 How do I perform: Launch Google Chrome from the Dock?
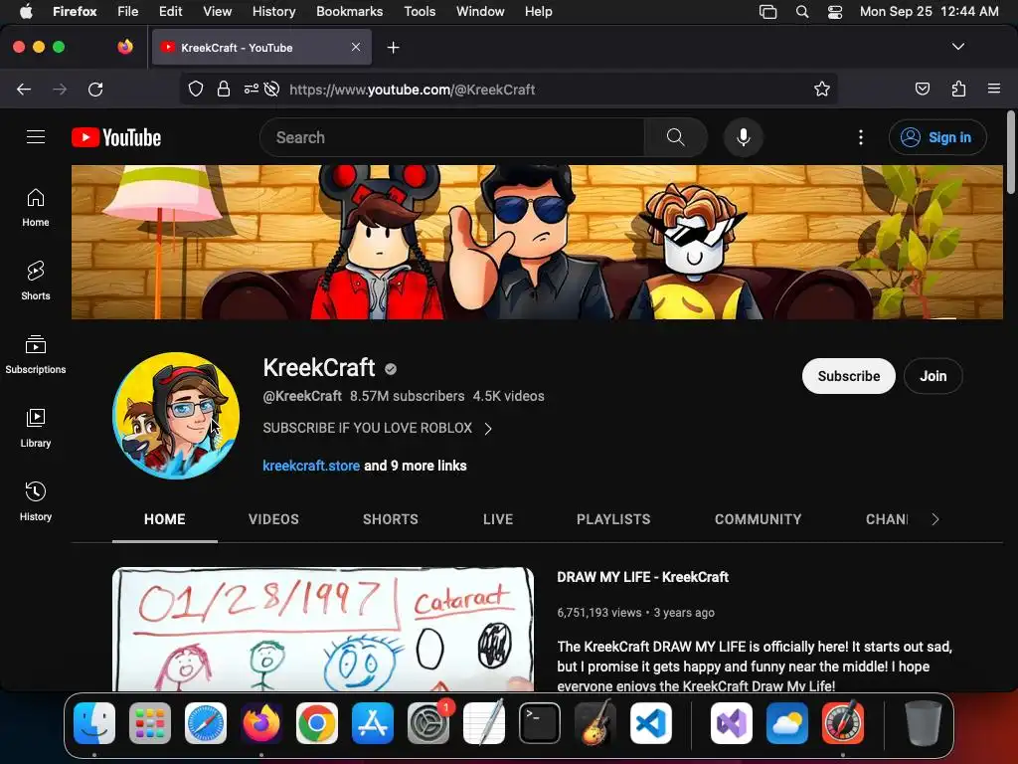pyautogui.click(x=317, y=723)
